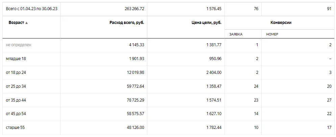Screen dimensions: 336x137
Task: Select the от 25 до 34 row label
Action: coord(16,86)
